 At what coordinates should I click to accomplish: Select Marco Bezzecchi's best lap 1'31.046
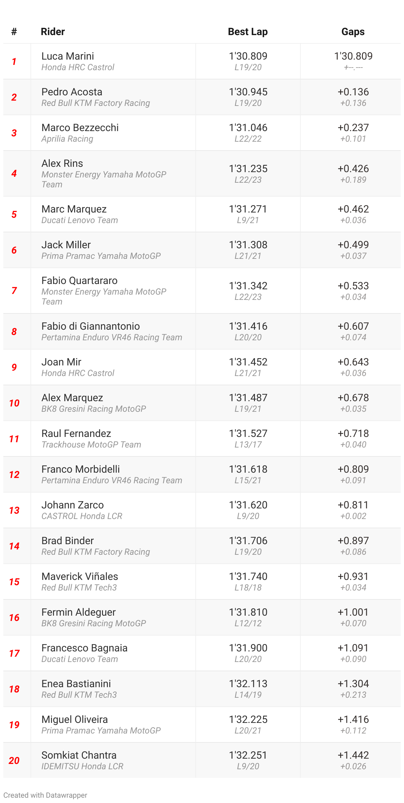pyautogui.click(x=248, y=128)
